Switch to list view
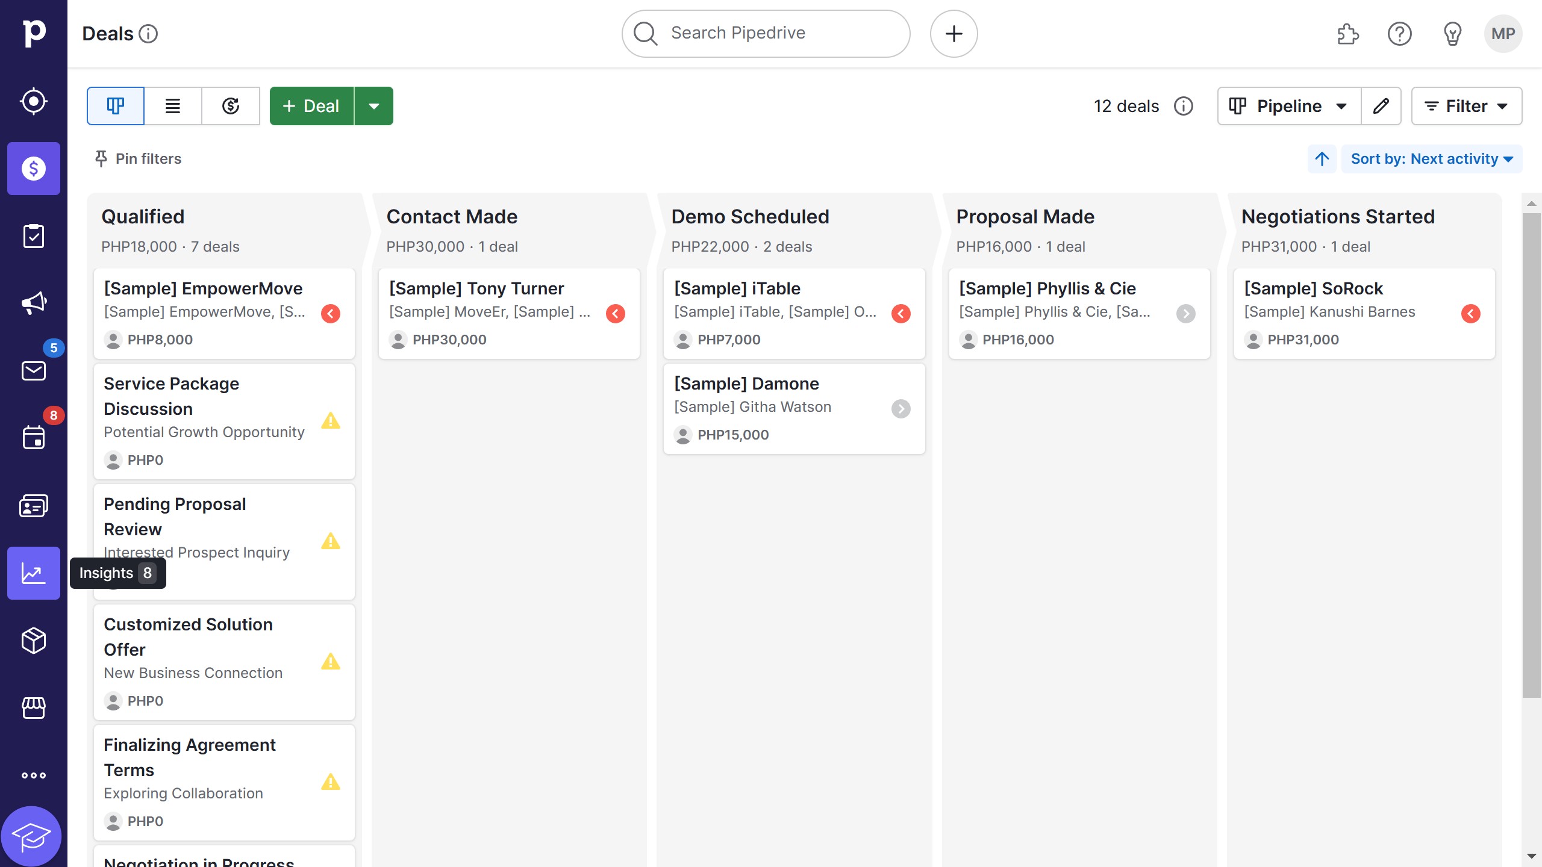 pos(173,106)
